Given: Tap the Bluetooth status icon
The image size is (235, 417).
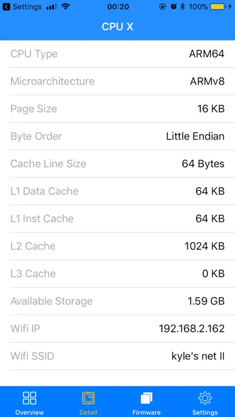Looking at the screenshot, I should click(x=182, y=7).
